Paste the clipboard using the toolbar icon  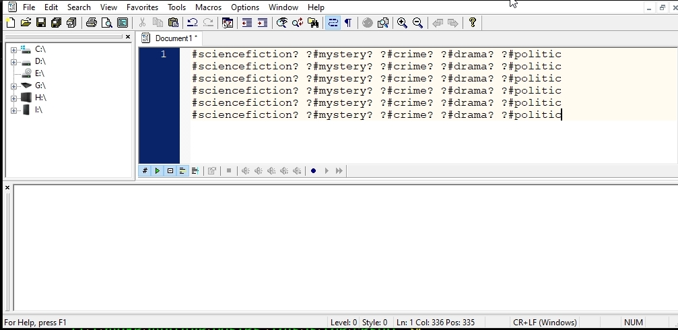174,22
